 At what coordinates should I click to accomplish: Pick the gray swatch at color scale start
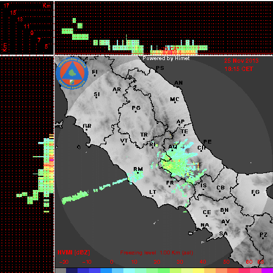[x=61, y=270]
